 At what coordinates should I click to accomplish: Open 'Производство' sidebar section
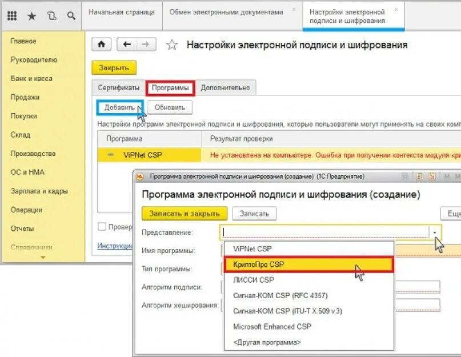pyautogui.click(x=33, y=154)
